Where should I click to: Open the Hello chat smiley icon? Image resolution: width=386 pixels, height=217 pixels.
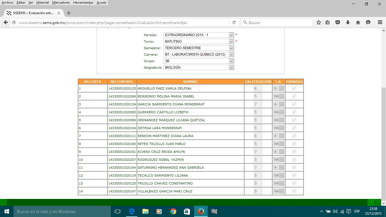[x=368, y=22]
